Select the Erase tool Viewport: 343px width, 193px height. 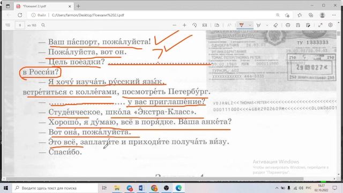point(275,25)
